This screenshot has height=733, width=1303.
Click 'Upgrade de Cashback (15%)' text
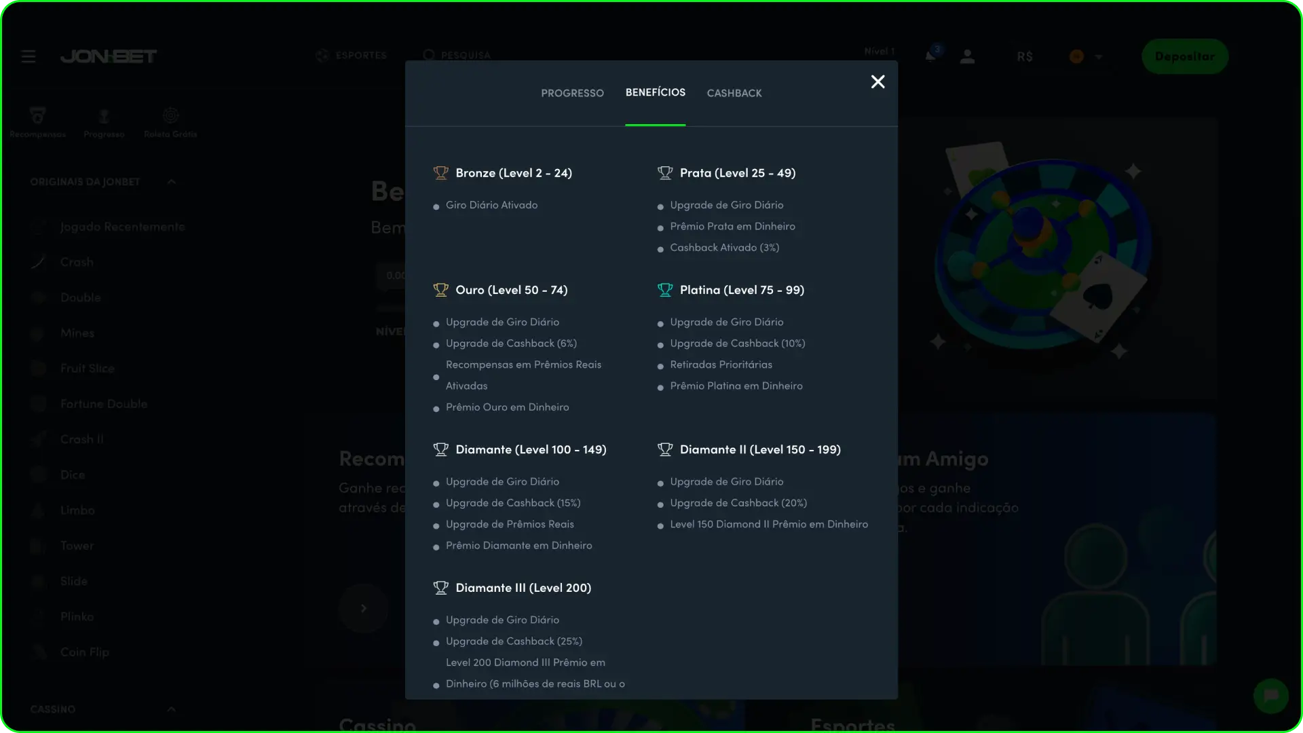point(513,503)
